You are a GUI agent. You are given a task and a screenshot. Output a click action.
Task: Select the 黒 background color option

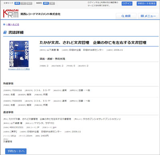tap(52, 3)
